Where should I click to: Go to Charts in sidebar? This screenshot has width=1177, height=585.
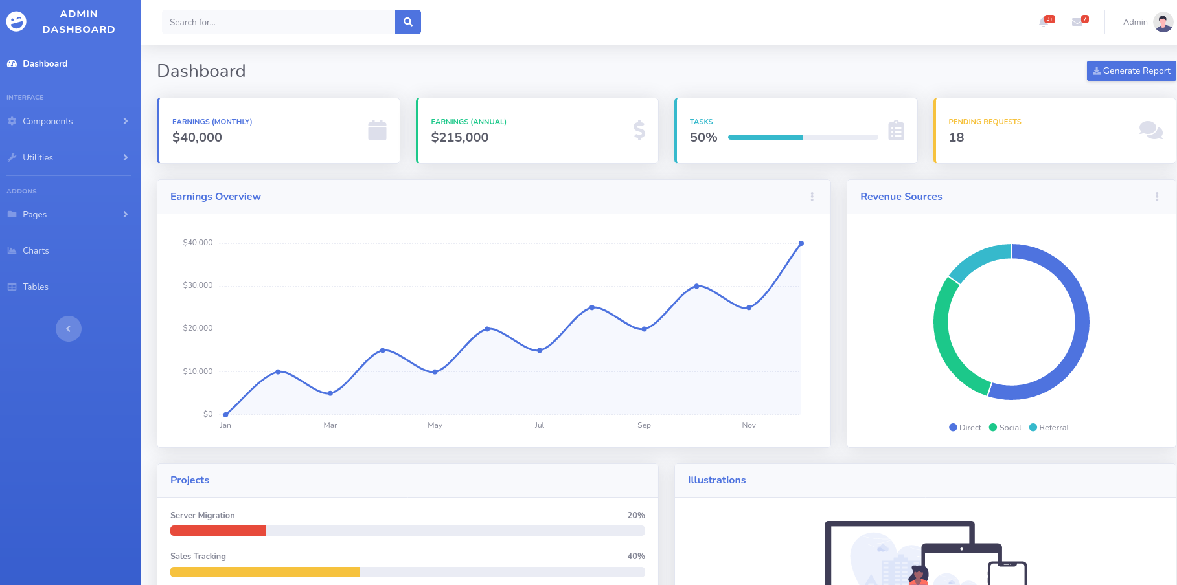point(36,250)
